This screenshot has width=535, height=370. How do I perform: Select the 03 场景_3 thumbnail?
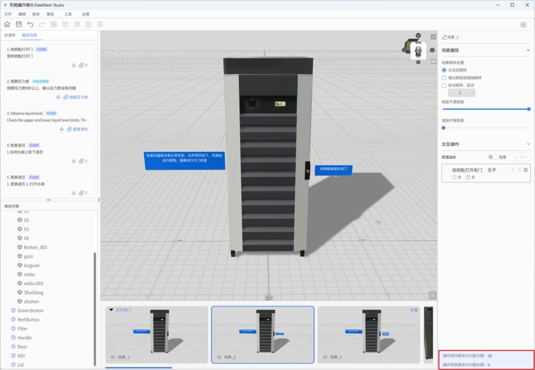coord(368,334)
